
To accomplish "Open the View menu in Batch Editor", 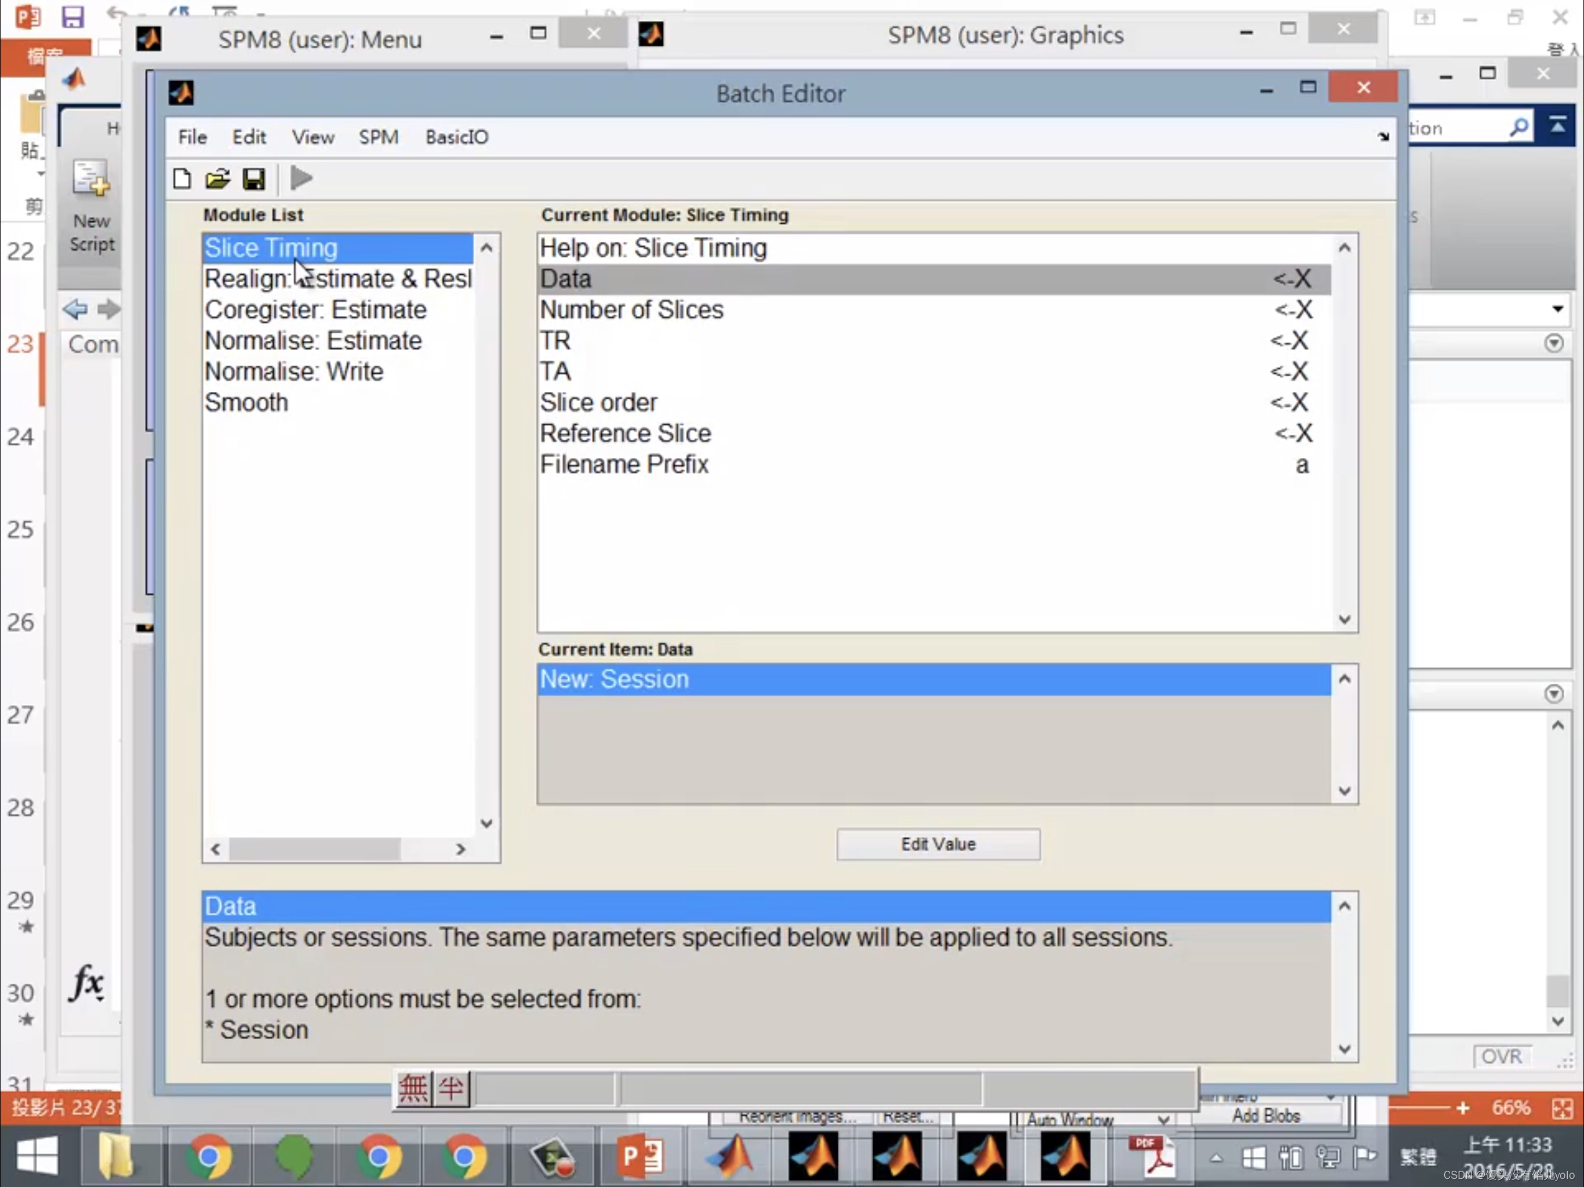I will (x=313, y=137).
